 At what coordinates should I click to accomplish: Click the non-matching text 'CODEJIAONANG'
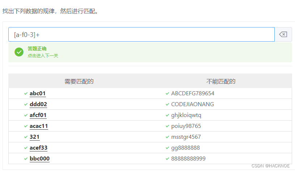(193, 104)
